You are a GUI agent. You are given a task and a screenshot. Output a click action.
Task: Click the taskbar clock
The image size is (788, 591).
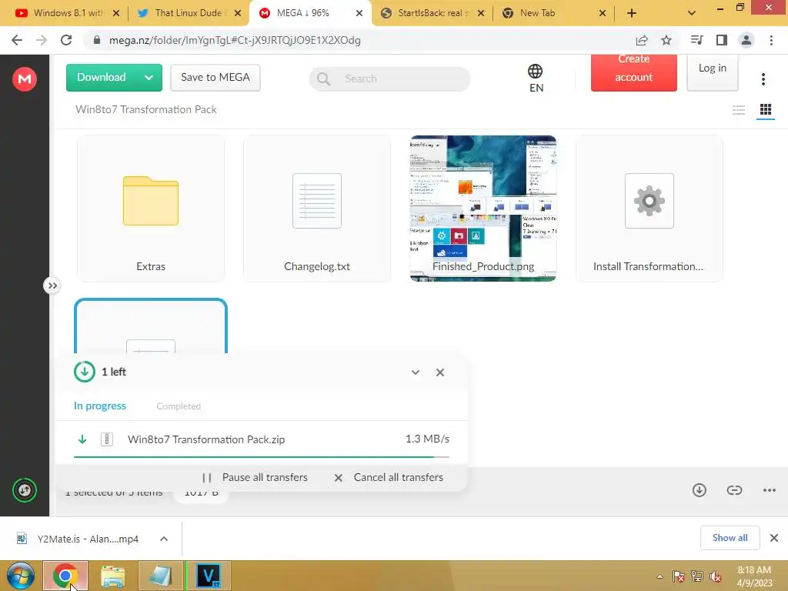(754, 576)
